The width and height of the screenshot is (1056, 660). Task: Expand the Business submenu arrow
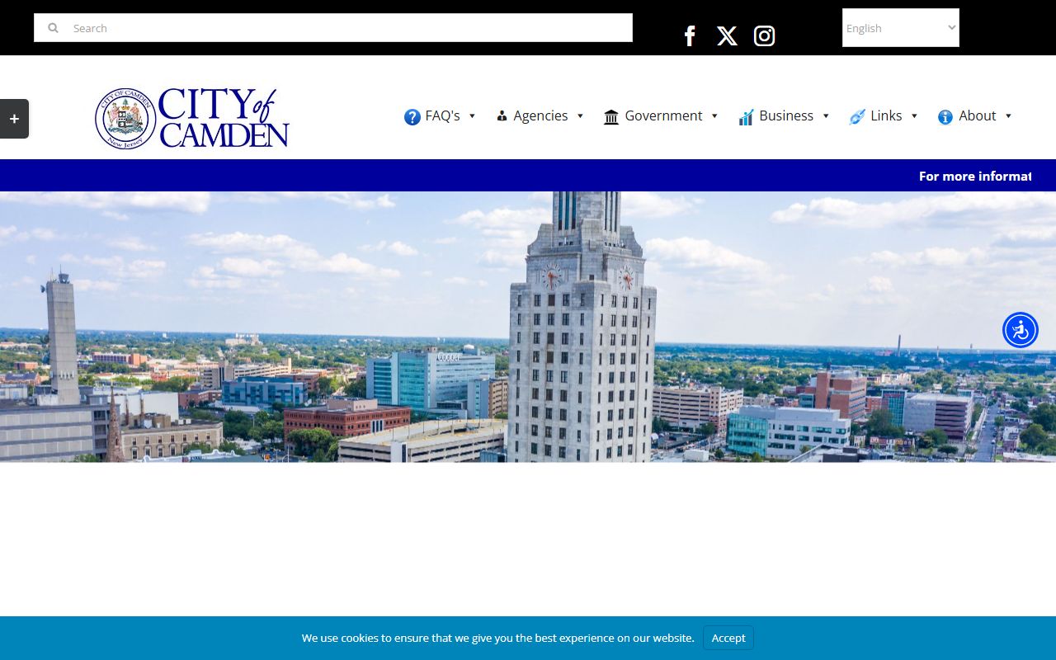click(826, 116)
